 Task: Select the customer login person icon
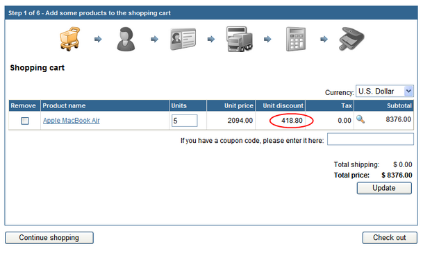point(126,39)
